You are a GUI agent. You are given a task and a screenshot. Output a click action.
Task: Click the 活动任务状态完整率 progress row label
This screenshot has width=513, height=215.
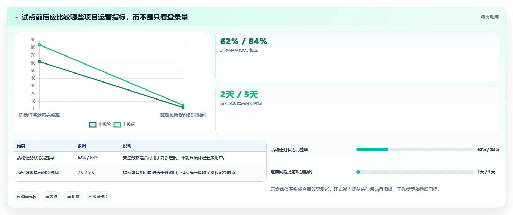click(x=289, y=150)
